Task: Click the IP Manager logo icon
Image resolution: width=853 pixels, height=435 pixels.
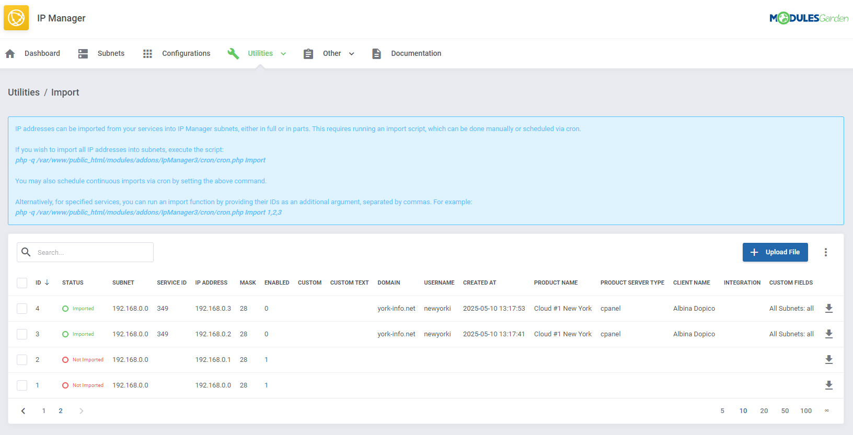Action: (16, 18)
